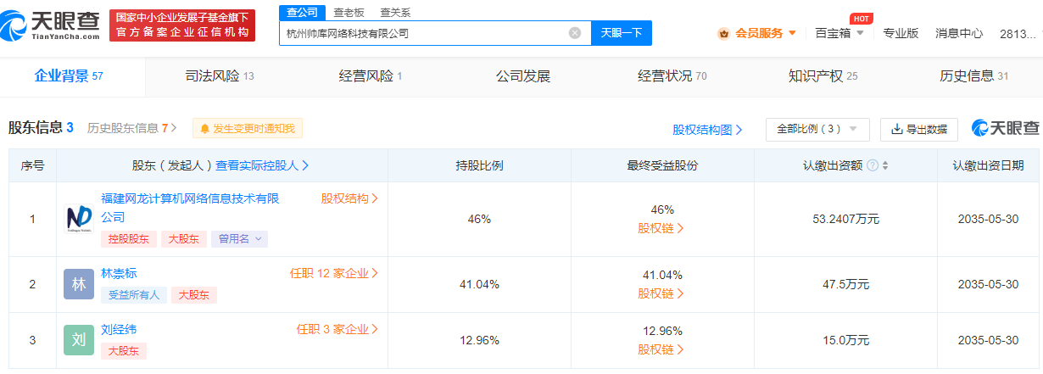Open 消息中心
This screenshot has width=1043, height=374.
pos(959,33)
